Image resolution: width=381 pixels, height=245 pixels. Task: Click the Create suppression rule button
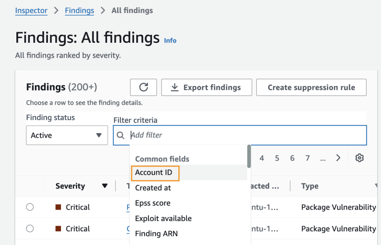311,87
